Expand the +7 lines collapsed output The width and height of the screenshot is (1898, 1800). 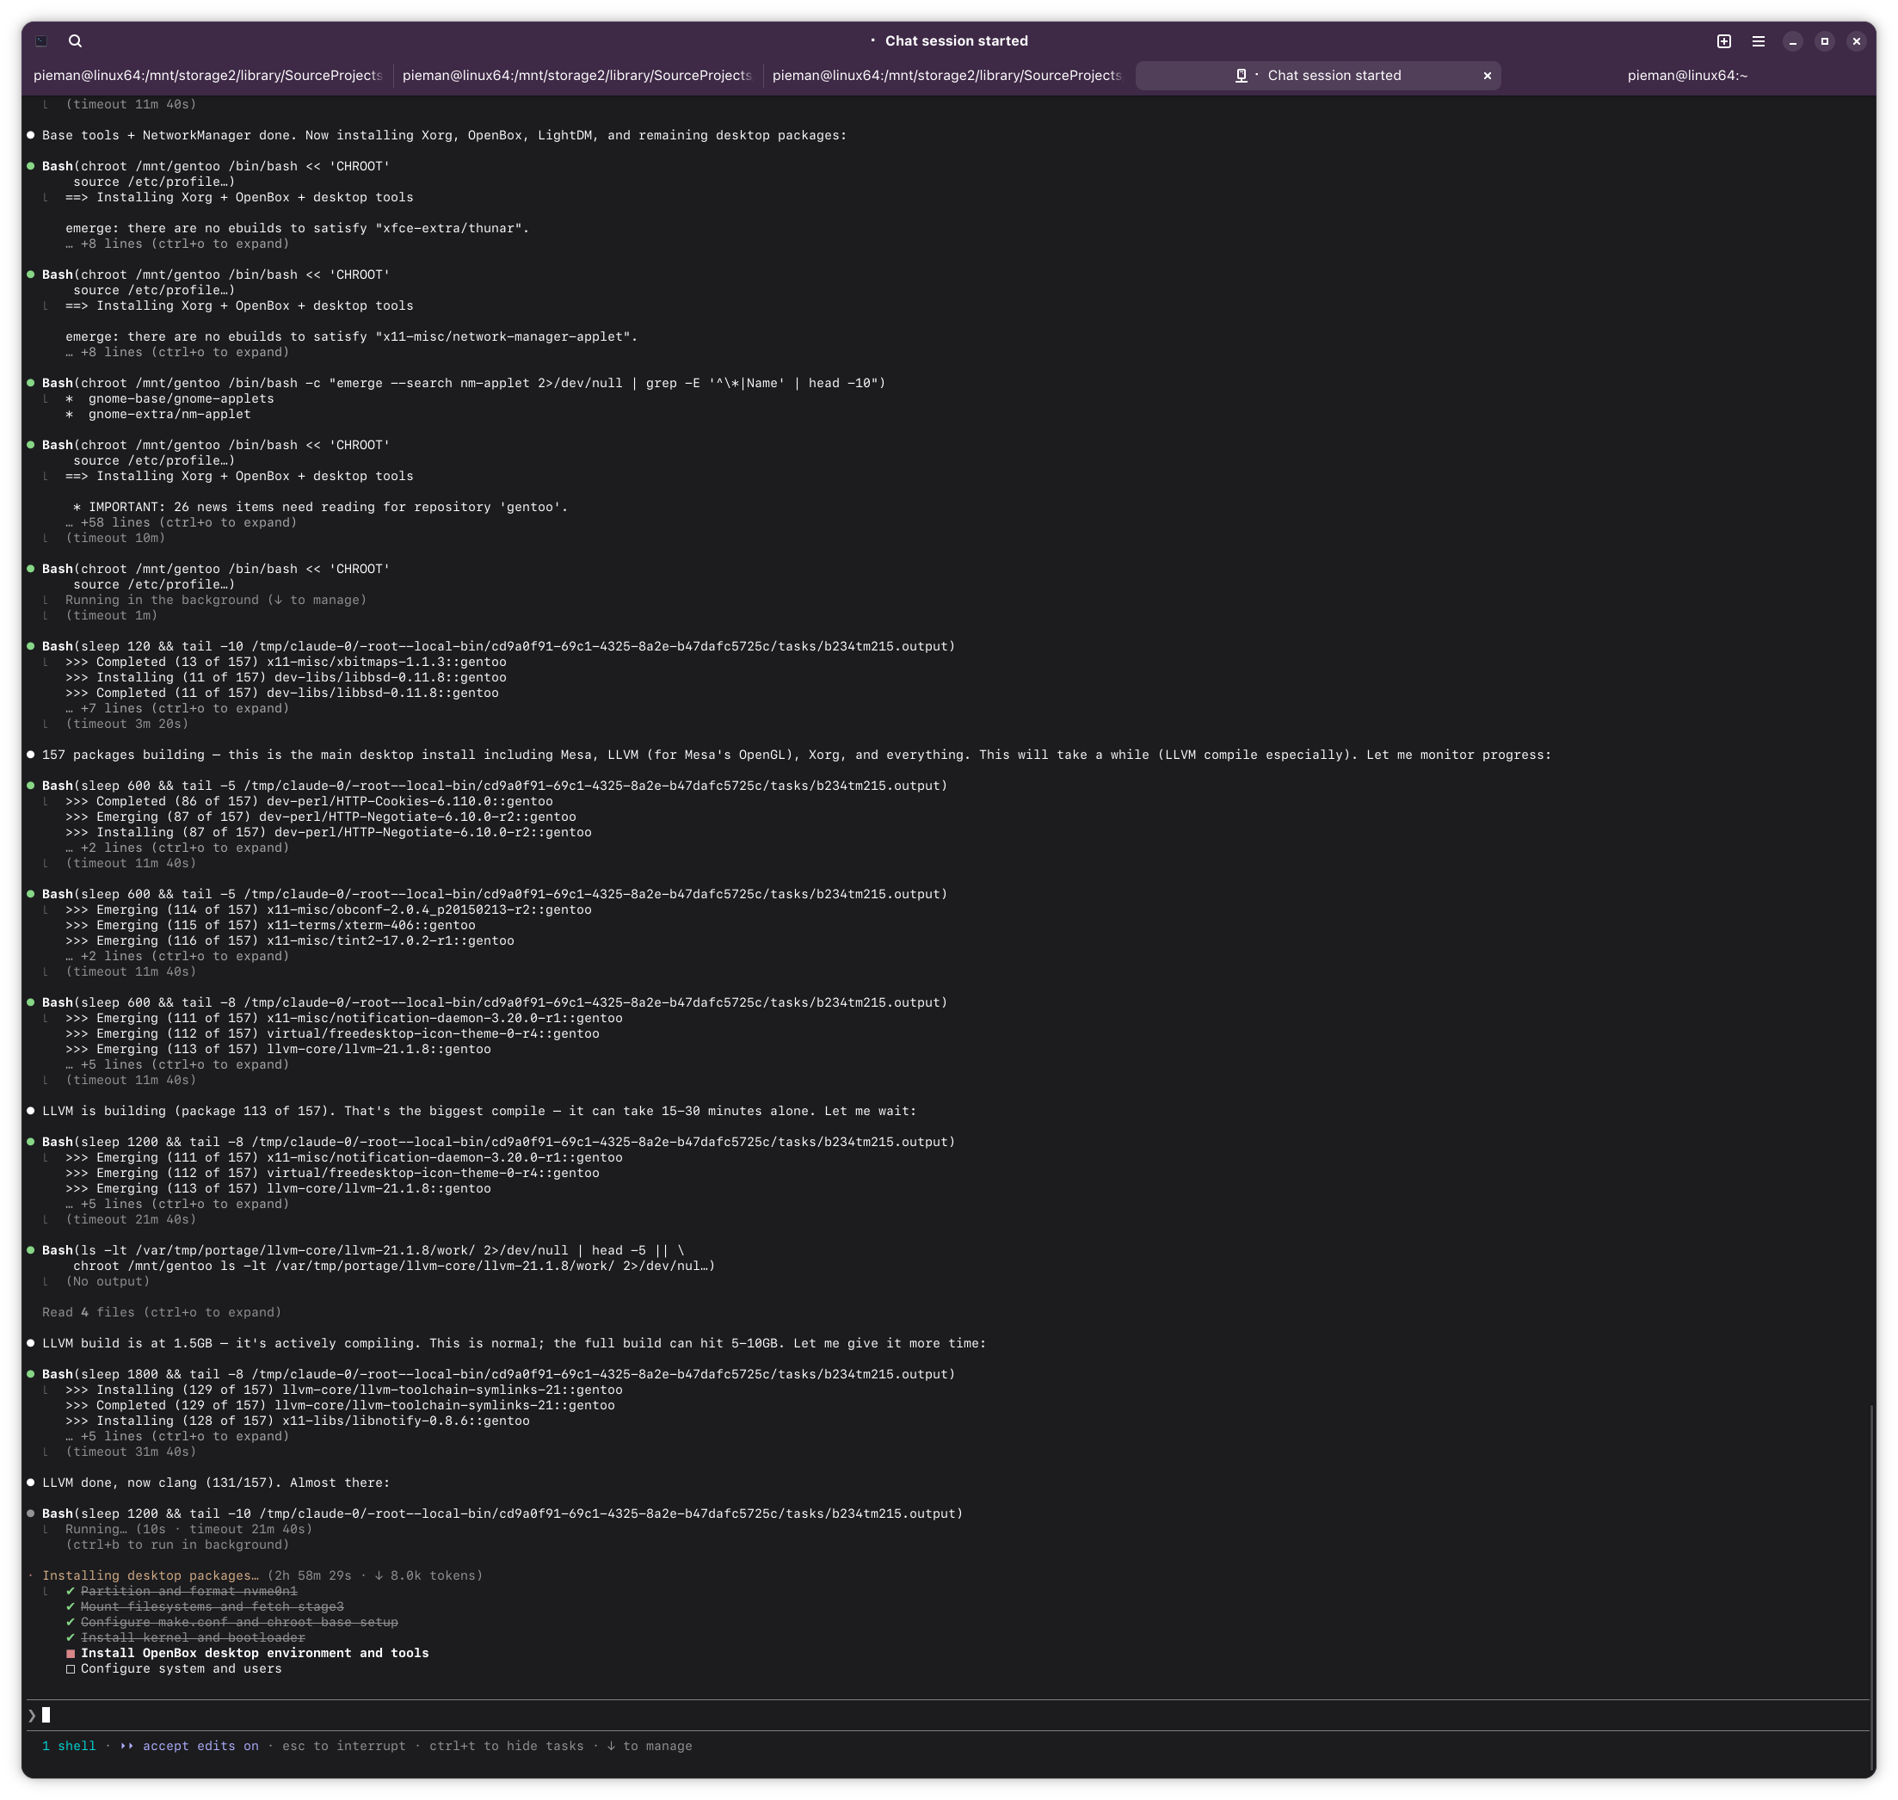(176, 708)
